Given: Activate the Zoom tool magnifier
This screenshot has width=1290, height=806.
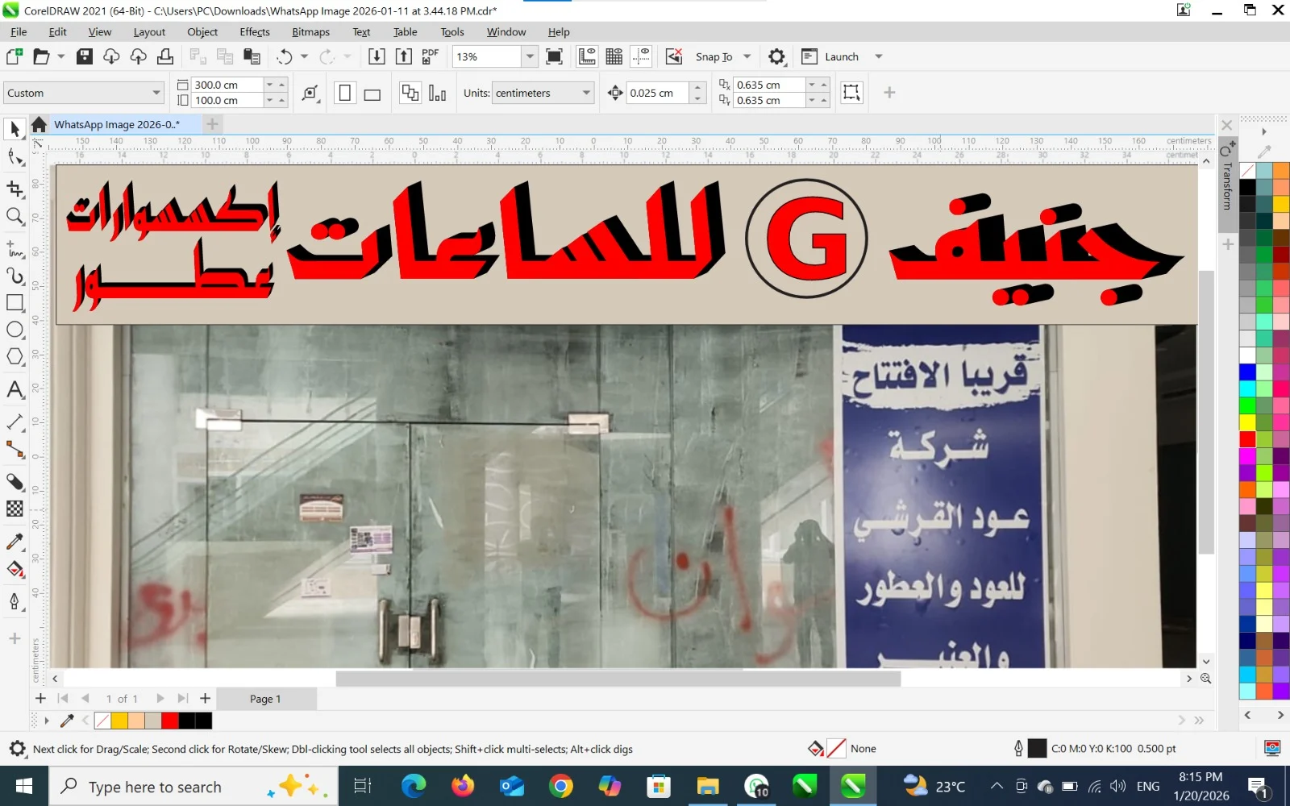Looking at the screenshot, I should 15,216.
